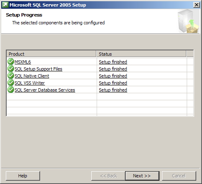Close the SQL Server 2005 Setup window
Viewport: 202px width, 184px height.
pos(197,5)
